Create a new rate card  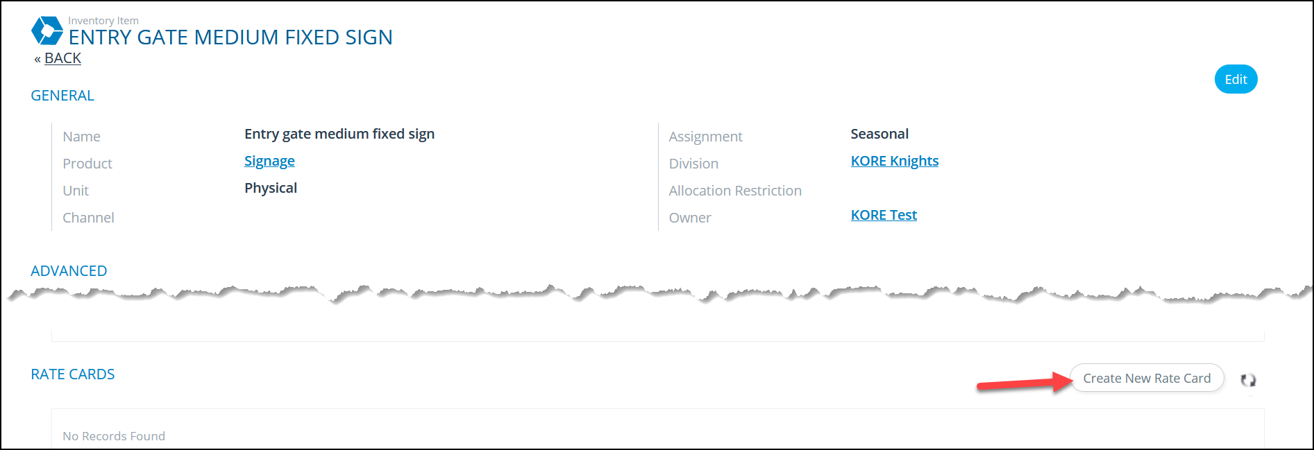click(1147, 378)
